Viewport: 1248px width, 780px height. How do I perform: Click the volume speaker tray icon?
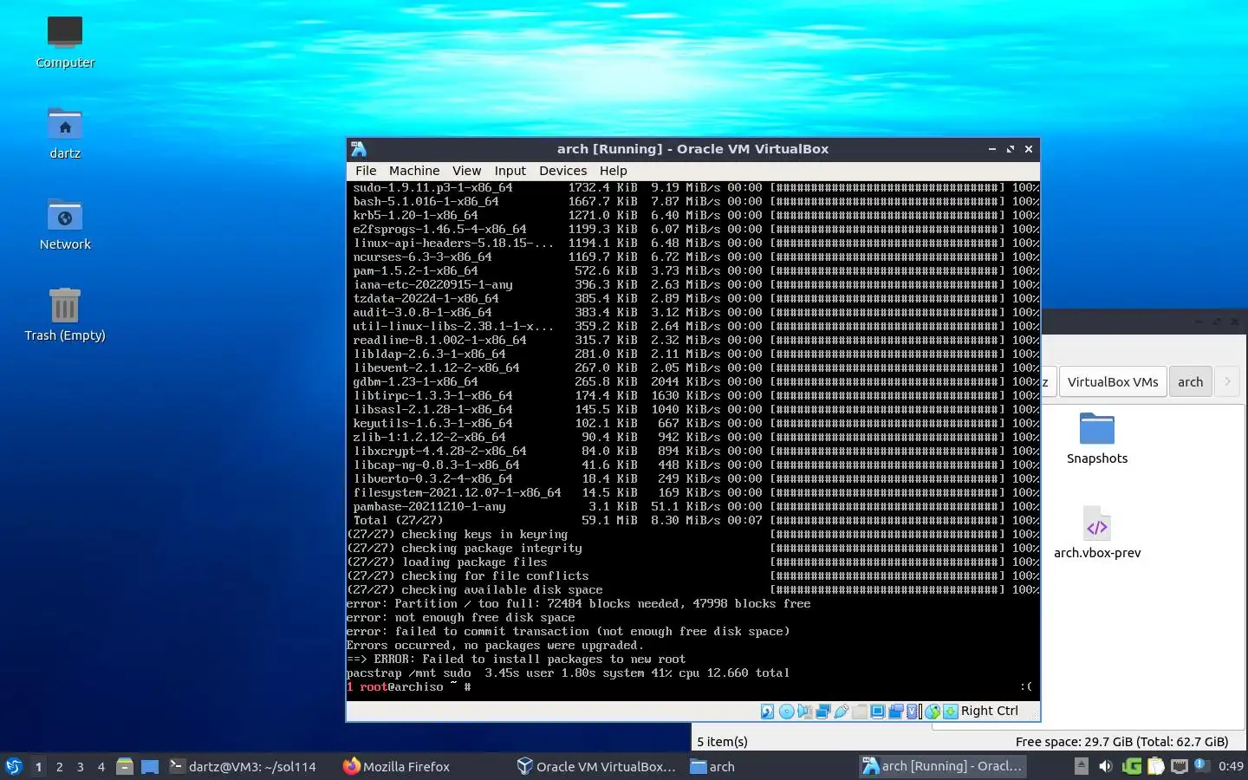click(x=1105, y=766)
